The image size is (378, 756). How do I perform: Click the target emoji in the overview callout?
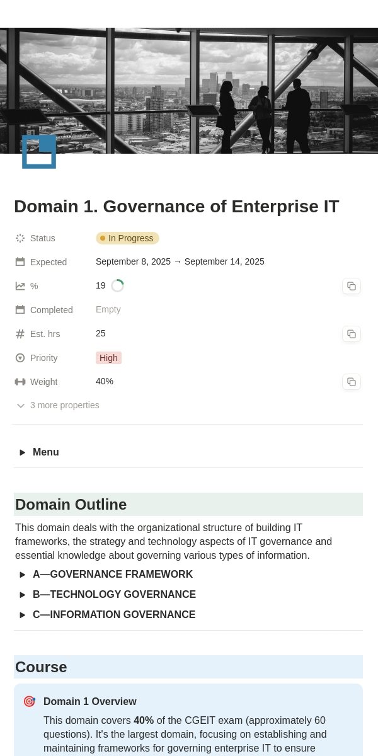29,701
